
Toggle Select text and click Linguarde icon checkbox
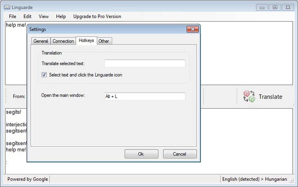coord(44,75)
